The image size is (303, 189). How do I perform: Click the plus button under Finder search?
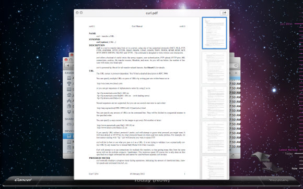236,73
